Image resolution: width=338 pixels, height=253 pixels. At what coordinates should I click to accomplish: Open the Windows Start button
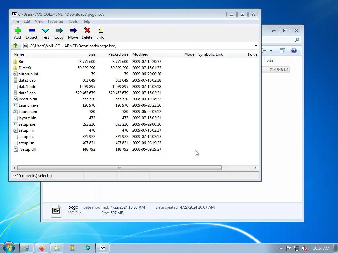tap(9, 248)
